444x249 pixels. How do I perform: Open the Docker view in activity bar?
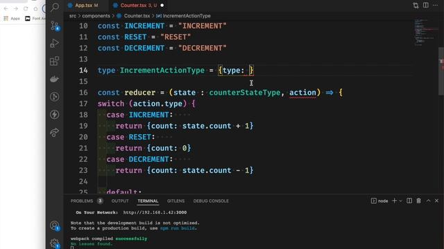click(54, 79)
